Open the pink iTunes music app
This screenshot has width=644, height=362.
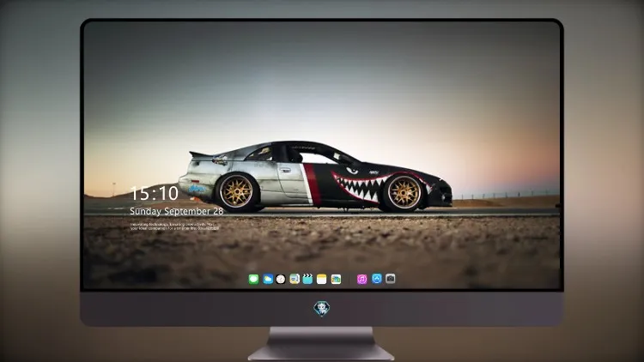(x=361, y=280)
